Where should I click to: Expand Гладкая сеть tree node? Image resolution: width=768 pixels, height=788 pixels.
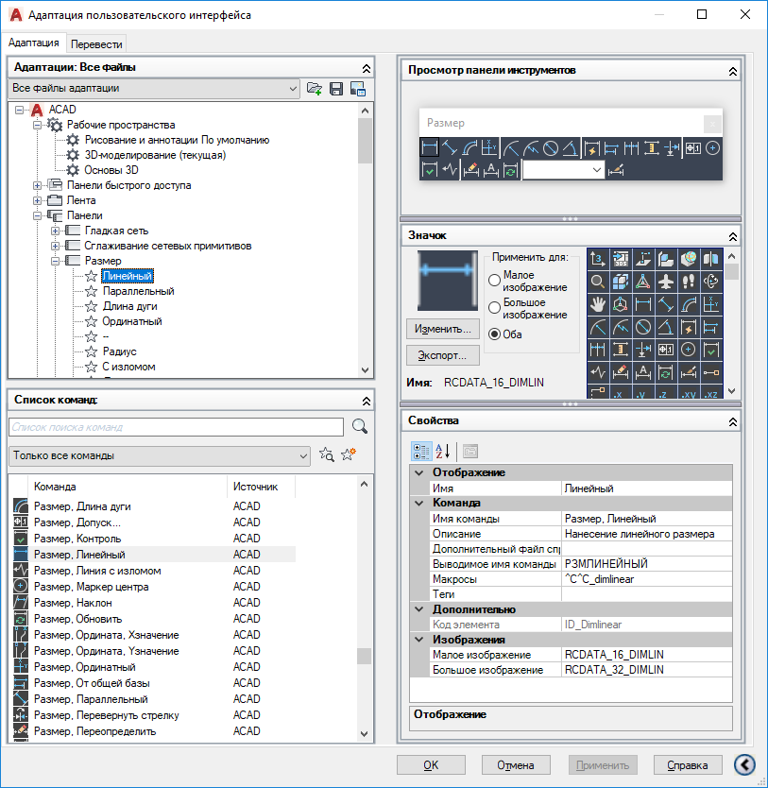click(55, 231)
